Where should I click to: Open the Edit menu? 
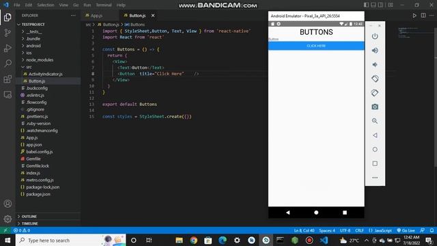click(x=29, y=5)
